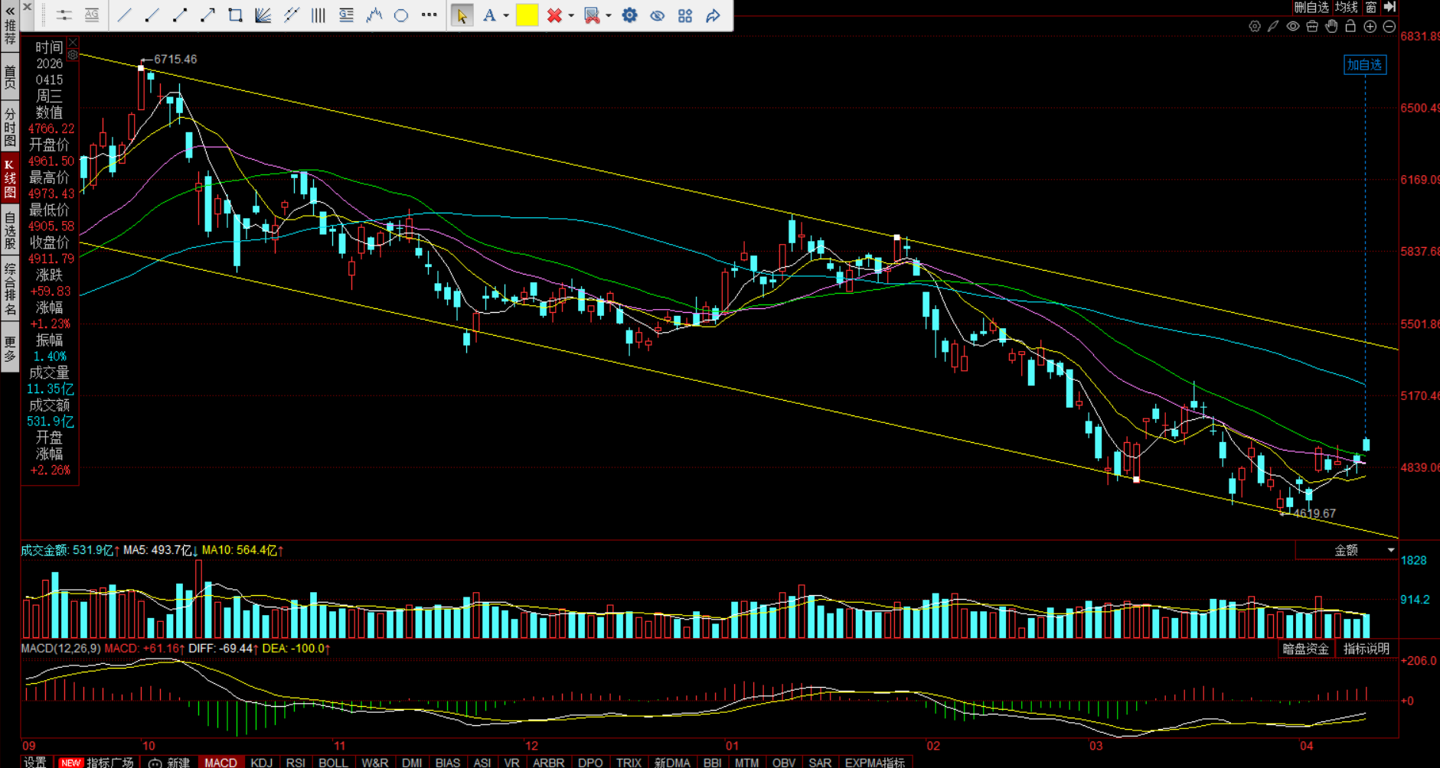The height and width of the screenshot is (768, 1440).
Task: Select the rectangle drawing tool
Action: [x=235, y=15]
